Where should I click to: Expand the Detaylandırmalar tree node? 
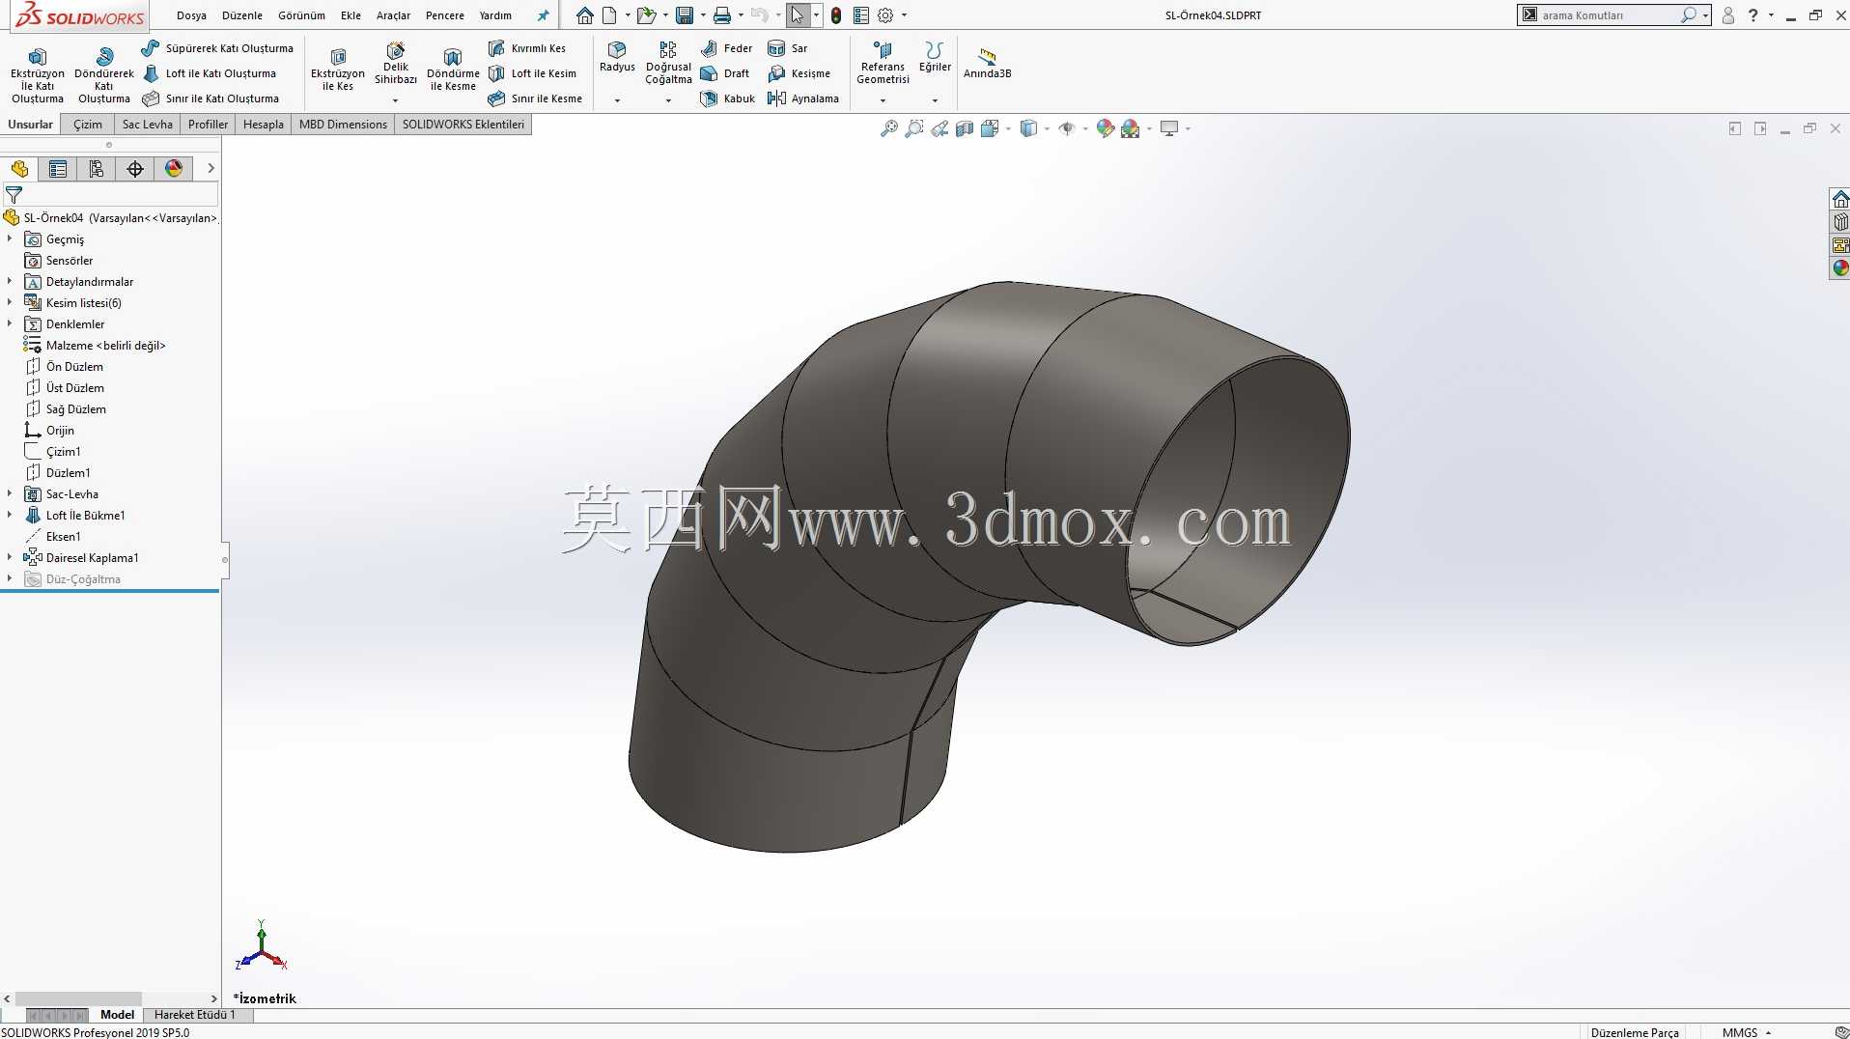point(10,281)
